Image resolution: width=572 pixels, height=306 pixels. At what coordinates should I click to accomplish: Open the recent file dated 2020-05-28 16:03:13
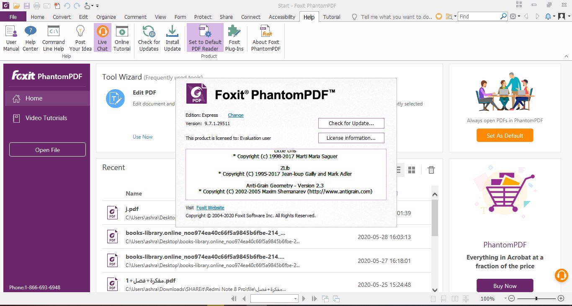[x=267, y=237]
